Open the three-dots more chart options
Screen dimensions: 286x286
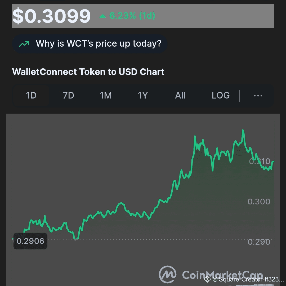[x=258, y=96]
